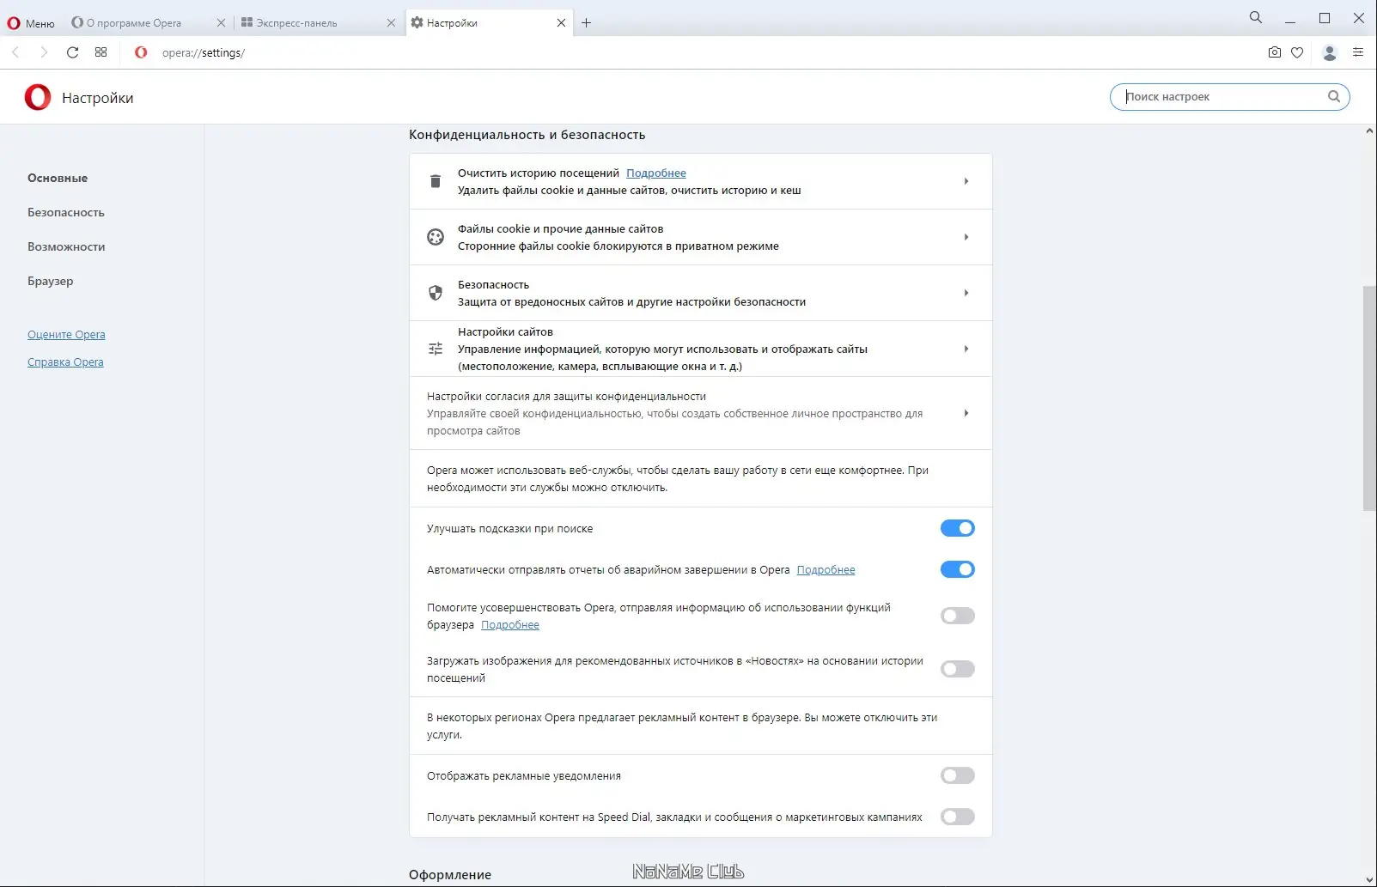Open the user profile icon
1377x887 pixels.
[x=1330, y=52]
